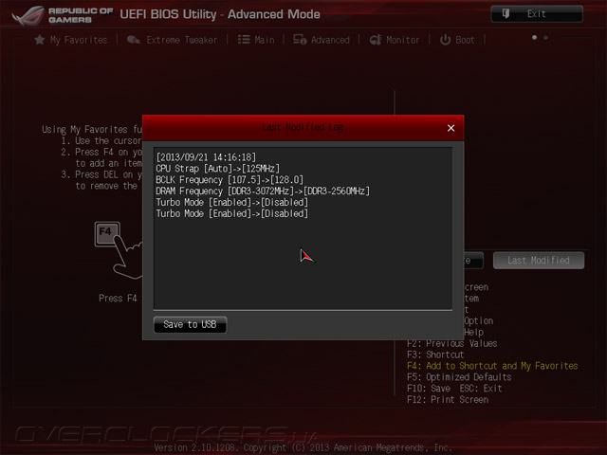Click the door icon on Exit button
607x455 pixels.
pos(506,14)
